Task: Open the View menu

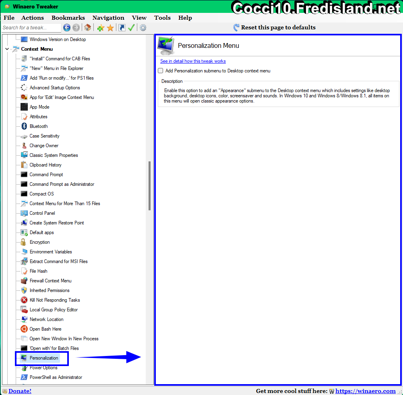Action: coord(139,18)
